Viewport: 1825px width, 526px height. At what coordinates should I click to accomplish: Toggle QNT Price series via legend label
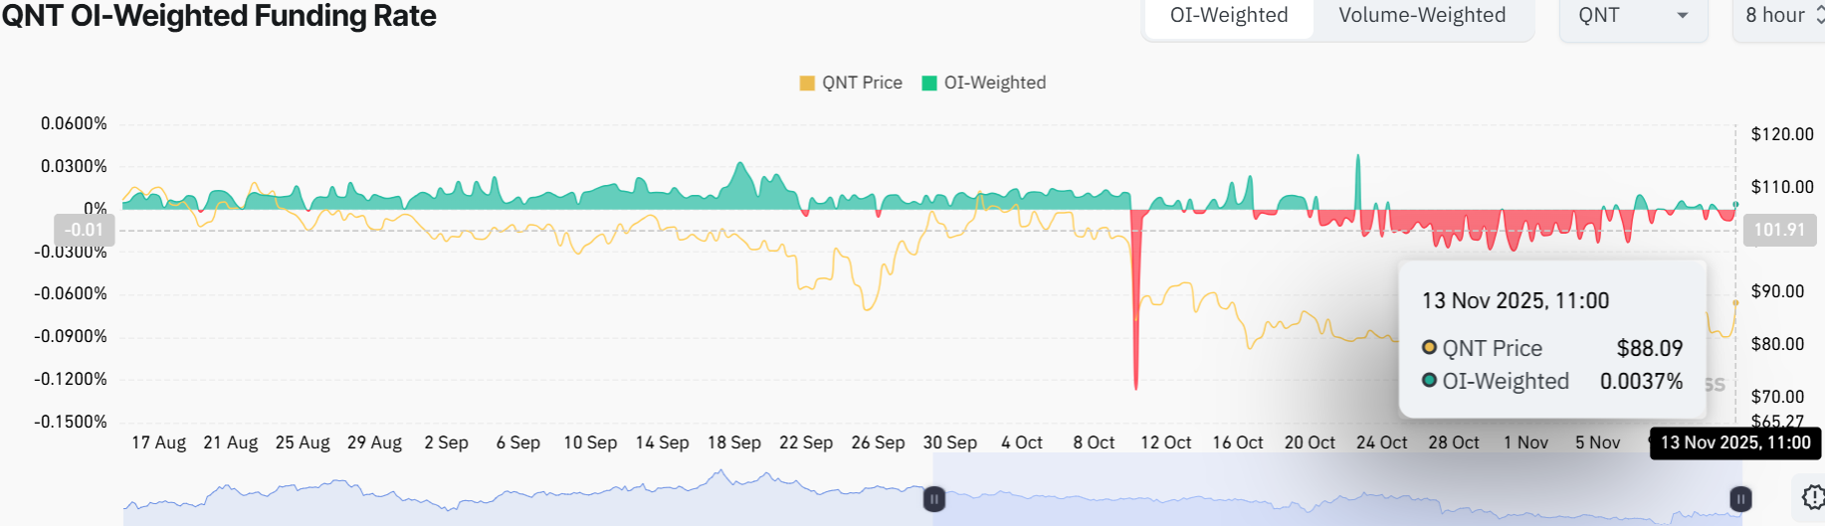point(862,84)
